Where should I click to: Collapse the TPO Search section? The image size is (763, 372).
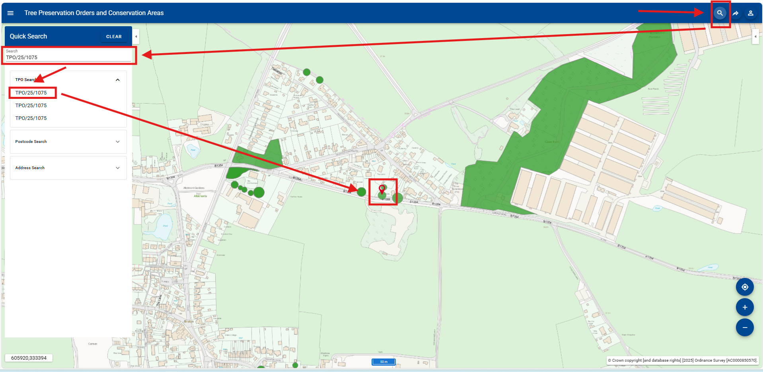118,79
